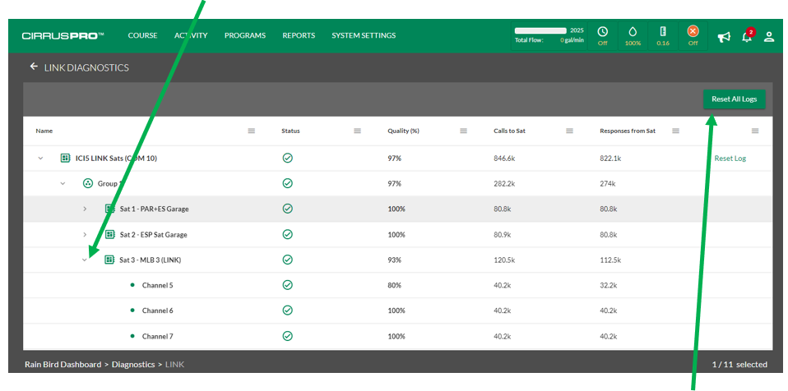
Task: Click the water drop 100% icon
Action: pos(633,31)
